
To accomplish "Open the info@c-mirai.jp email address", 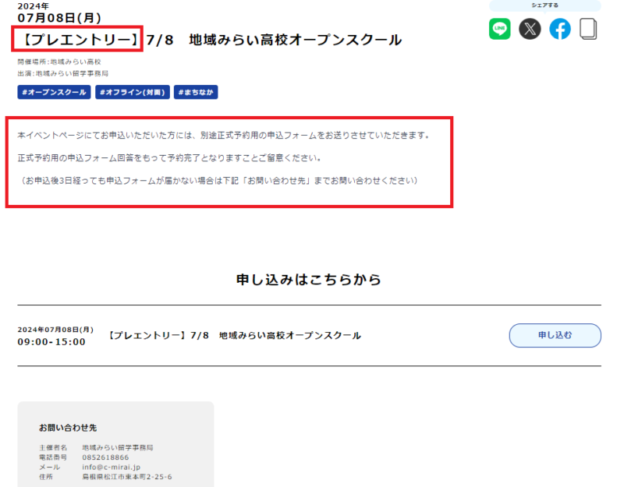I will [x=111, y=467].
